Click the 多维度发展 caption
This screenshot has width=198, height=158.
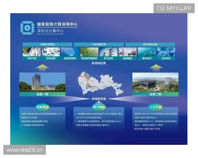[x=99, y=99]
